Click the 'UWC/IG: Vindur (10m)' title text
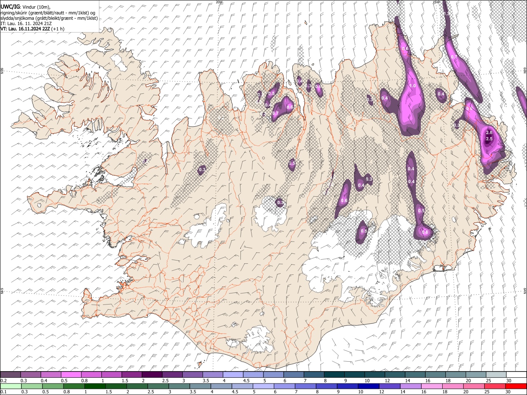This screenshot has width=527, height=395. (26, 7)
